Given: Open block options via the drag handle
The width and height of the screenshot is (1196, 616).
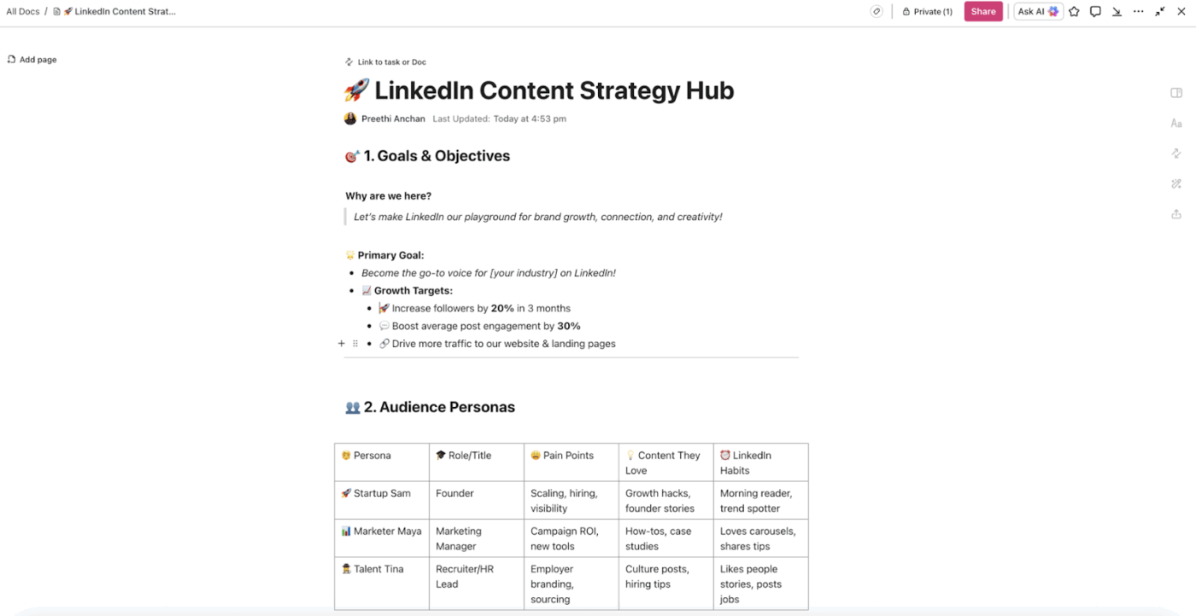Looking at the screenshot, I should pyautogui.click(x=355, y=343).
